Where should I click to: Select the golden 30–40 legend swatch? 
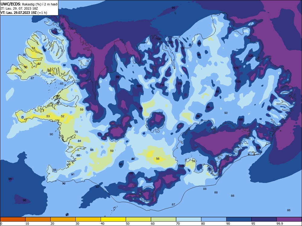point(88,219)
